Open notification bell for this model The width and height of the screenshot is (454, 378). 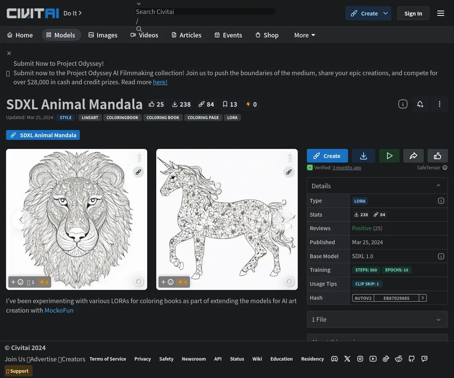click(420, 104)
